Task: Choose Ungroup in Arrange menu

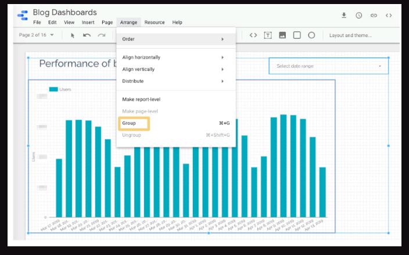Action: click(176, 135)
